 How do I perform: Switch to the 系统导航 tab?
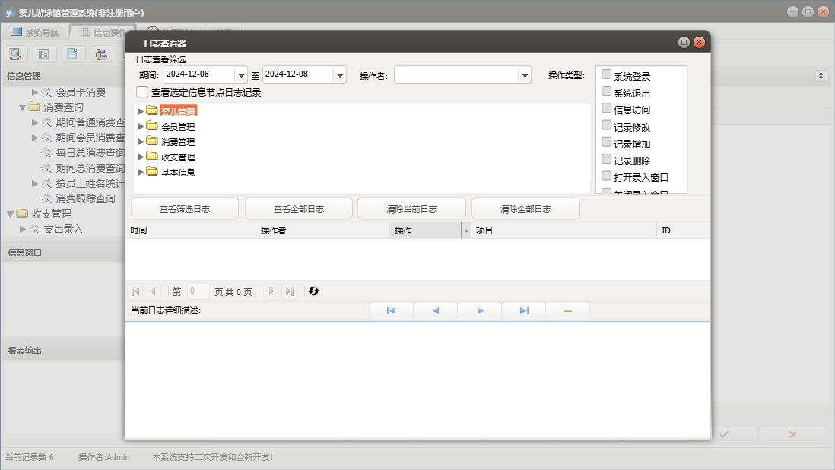(x=34, y=32)
